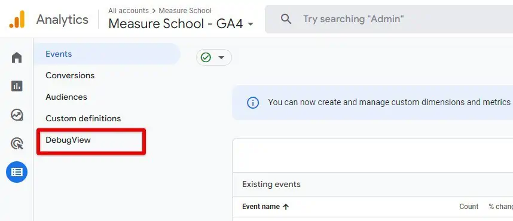This screenshot has height=221, width=513.
Task: Open the Advertising target cursor icon
Action: tap(17, 143)
